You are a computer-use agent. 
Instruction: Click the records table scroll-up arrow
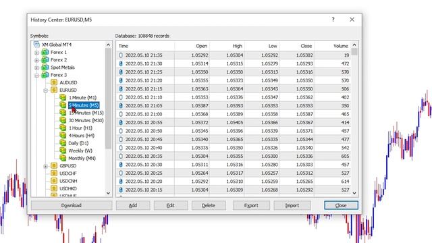tap(354, 45)
